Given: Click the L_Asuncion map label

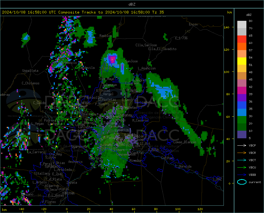Looking at the screenshot, I should tap(147, 68).
